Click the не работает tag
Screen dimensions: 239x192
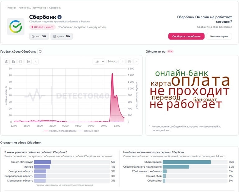[x=186, y=105]
